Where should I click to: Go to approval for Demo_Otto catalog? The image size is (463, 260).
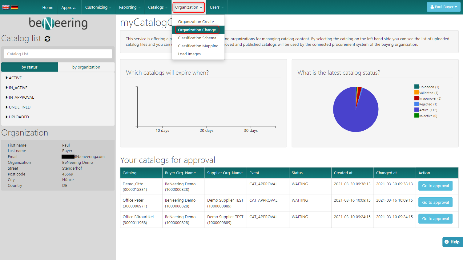coord(435,186)
